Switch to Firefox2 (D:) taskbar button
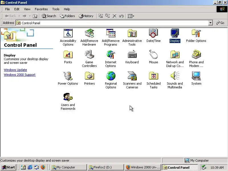The width and height of the screenshot is (228, 171). 106,167
